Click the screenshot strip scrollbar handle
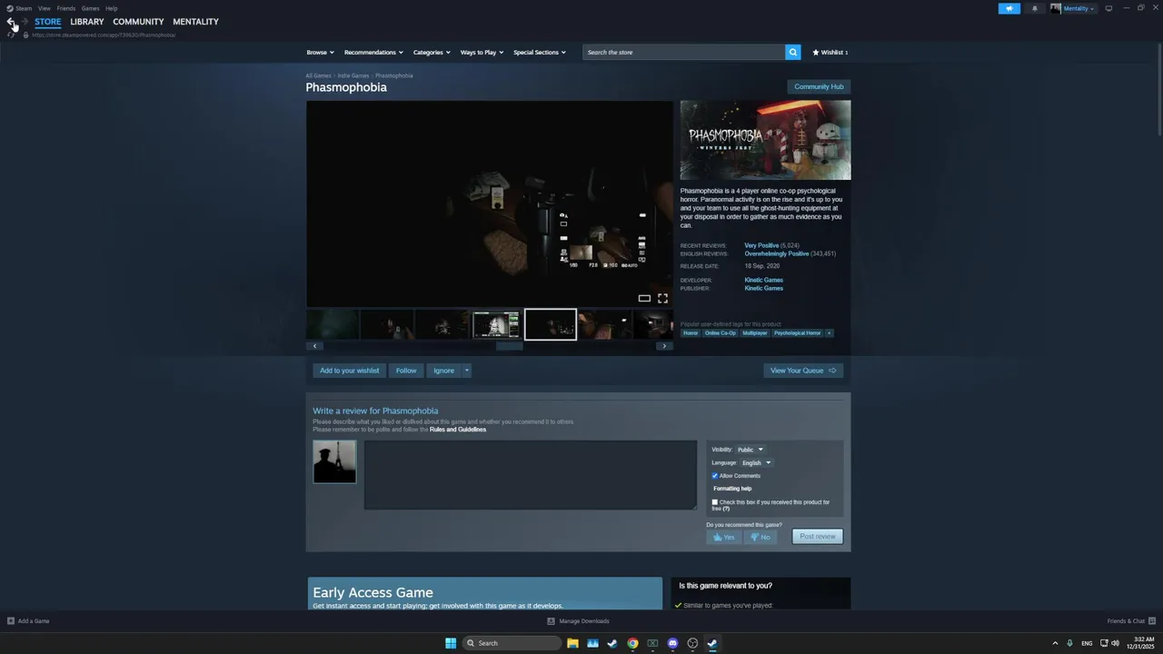 (x=509, y=346)
